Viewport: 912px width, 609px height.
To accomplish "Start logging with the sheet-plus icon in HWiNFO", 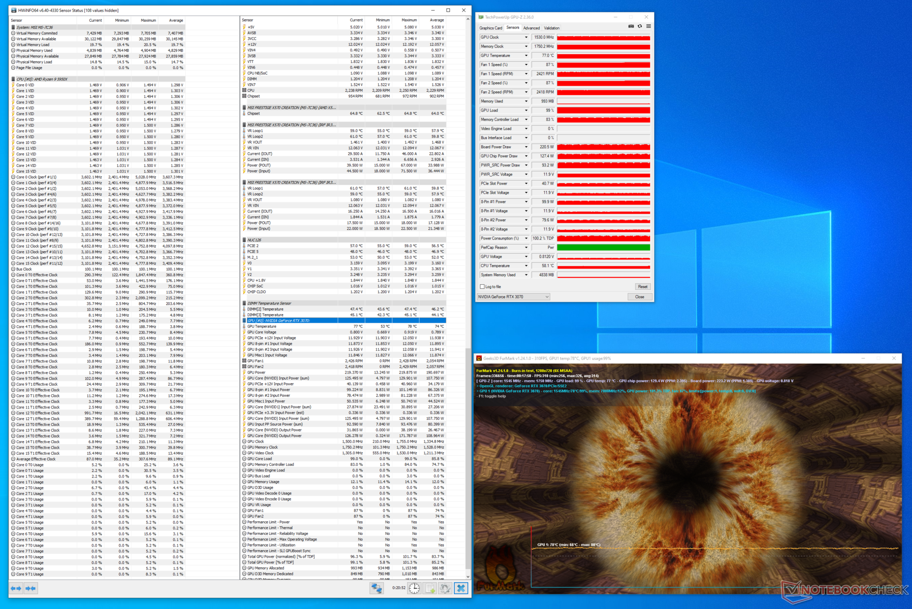I will 430,588.
